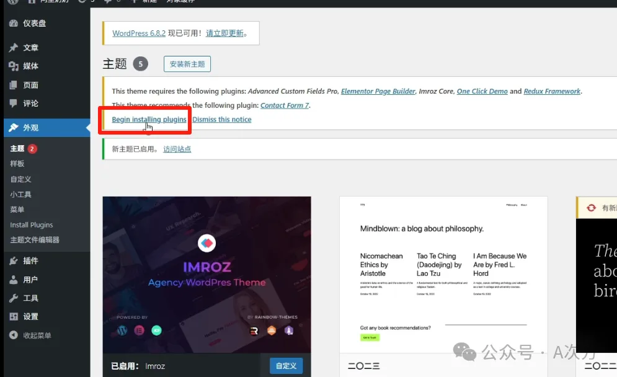
Task: Click the update now (请立即更新) link
Action: pyautogui.click(x=224, y=33)
